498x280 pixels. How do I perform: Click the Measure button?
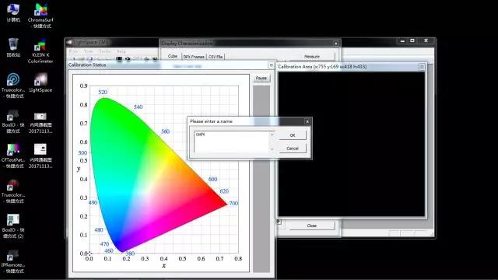(x=312, y=57)
